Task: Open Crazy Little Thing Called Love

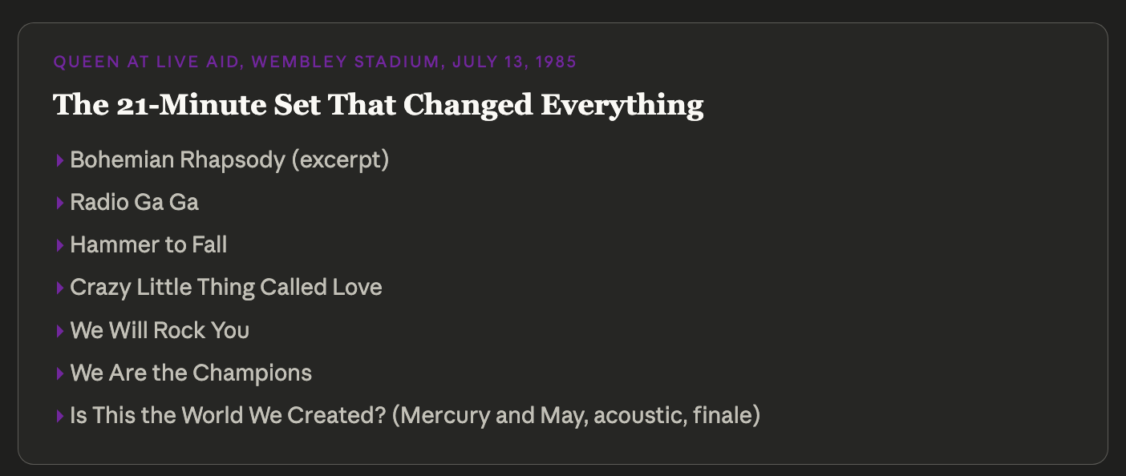Action: [x=226, y=288]
